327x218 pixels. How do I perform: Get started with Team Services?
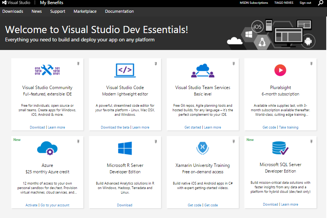[x=193, y=127]
